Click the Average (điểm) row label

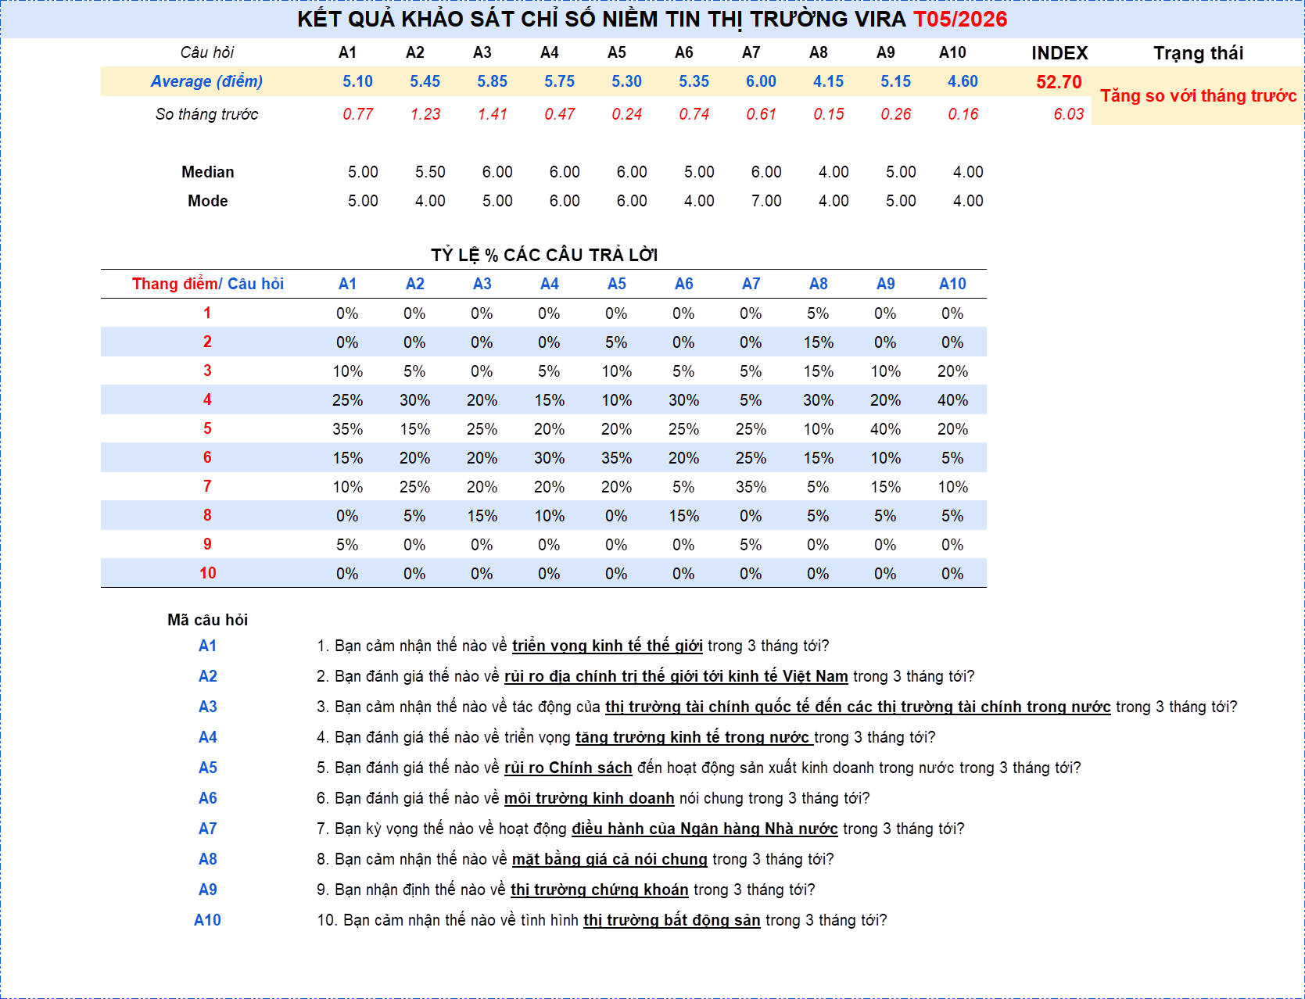pyautogui.click(x=206, y=81)
